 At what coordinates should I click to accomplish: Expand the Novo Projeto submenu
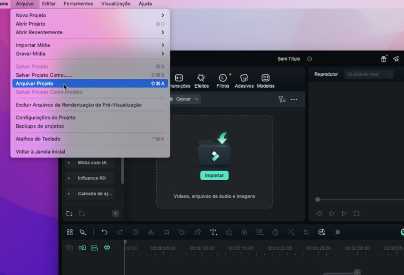[90, 15]
